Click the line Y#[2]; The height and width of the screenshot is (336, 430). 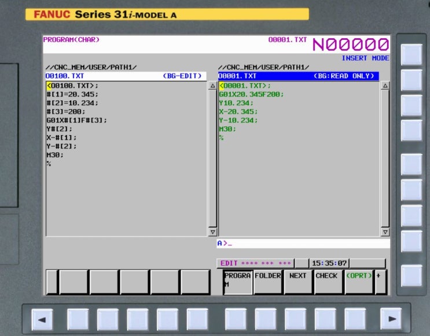60,129
